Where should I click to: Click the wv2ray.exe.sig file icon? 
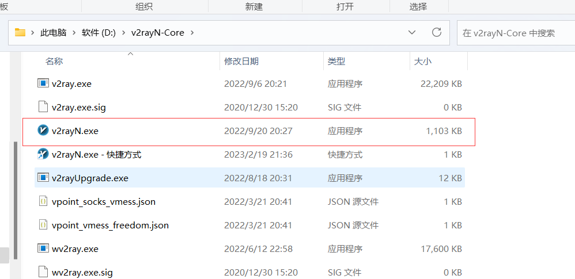(x=42, y=272)
